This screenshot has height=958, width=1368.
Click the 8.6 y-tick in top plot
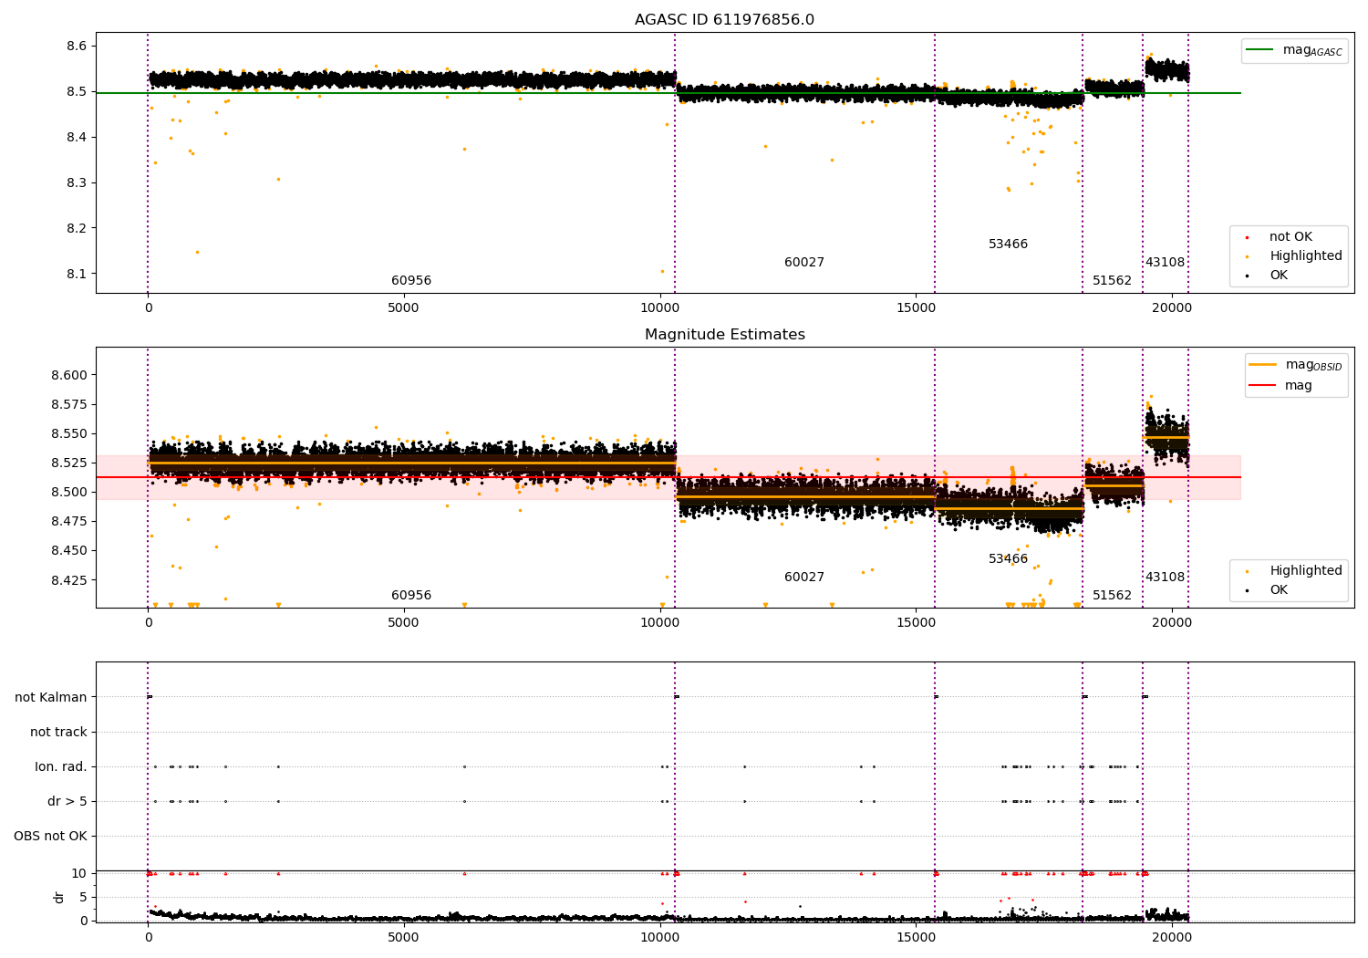pos(78,46)
